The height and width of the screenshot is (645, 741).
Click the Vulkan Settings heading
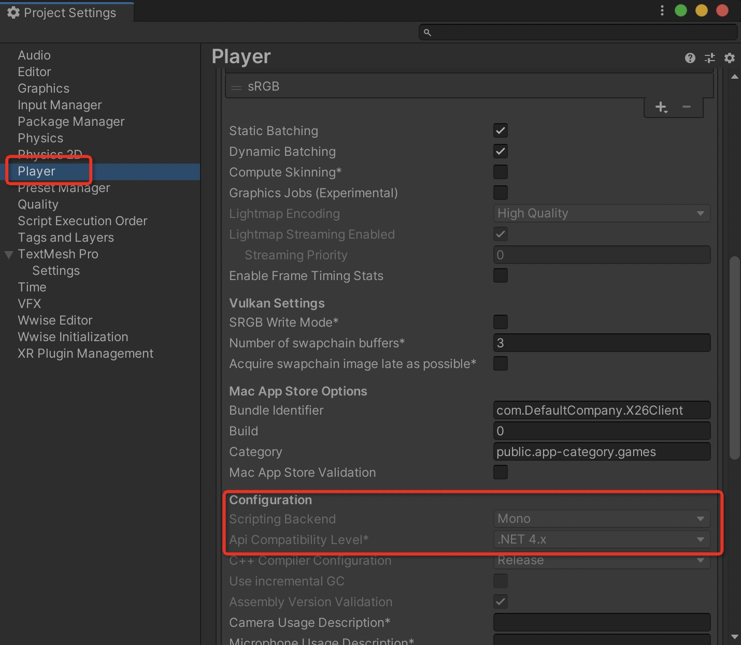[277, 303]
